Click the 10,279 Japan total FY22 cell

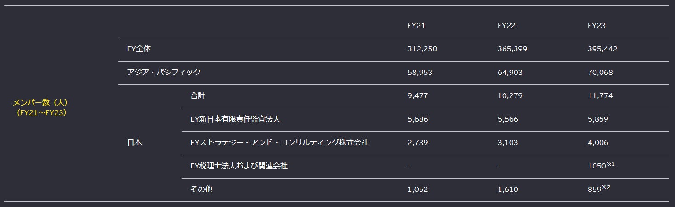[x=510, y=96]
